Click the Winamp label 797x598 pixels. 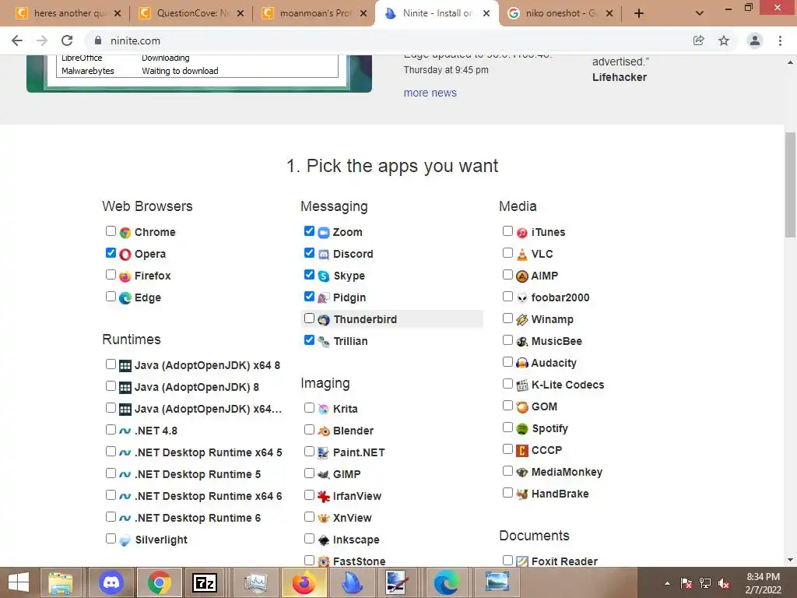(x=552, y=320)
